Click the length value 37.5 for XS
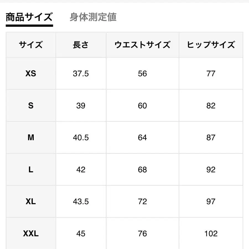 click(x=80, y=74)
